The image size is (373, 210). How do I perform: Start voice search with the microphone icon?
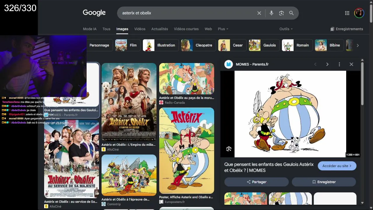tap(271, 13)
